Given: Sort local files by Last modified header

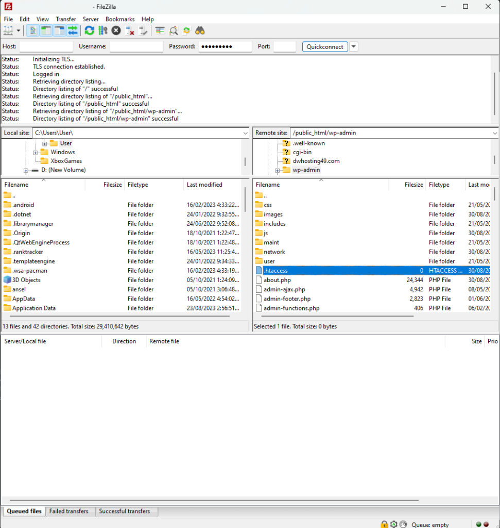Looking at the screenshot, I should pyautogui.click(x=213, y=185).
